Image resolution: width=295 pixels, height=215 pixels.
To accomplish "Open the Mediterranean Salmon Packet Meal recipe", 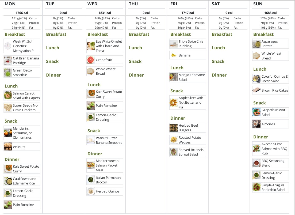I will click(x=107, y=165).
